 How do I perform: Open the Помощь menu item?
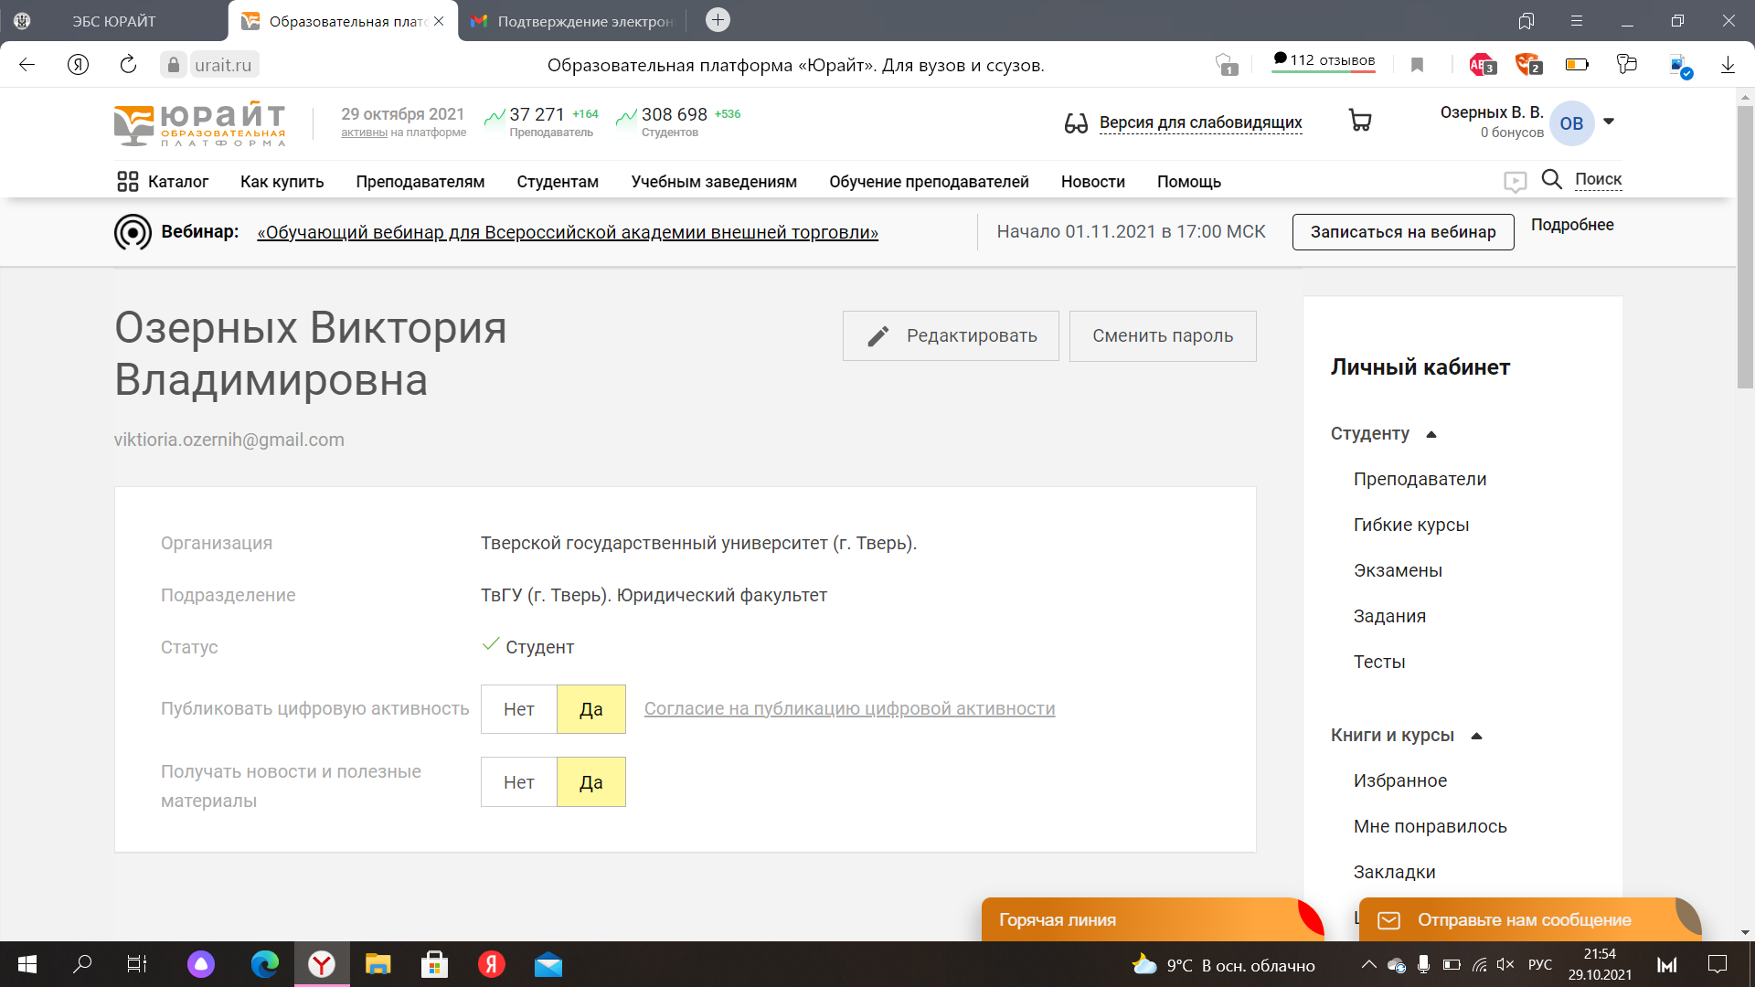[1189, 182]
